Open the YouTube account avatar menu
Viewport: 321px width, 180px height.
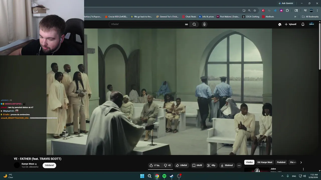click(311, 24)
